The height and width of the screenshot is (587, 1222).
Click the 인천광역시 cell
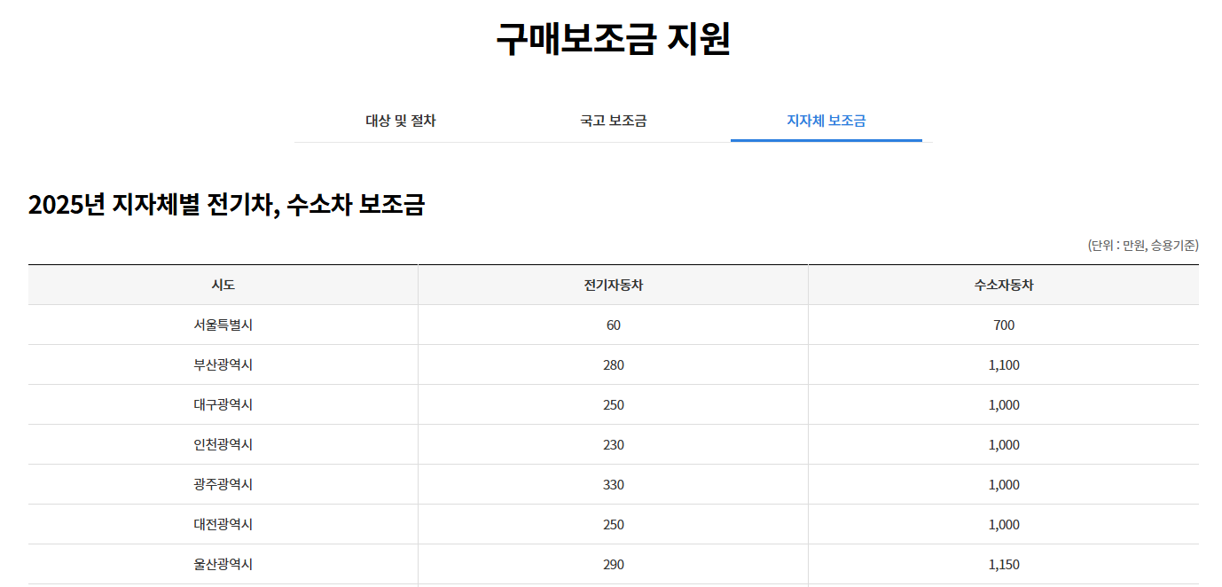pos(223,445)
